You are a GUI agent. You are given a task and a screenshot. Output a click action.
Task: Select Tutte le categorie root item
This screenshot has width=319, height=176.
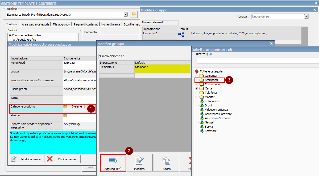click(211, 71)
